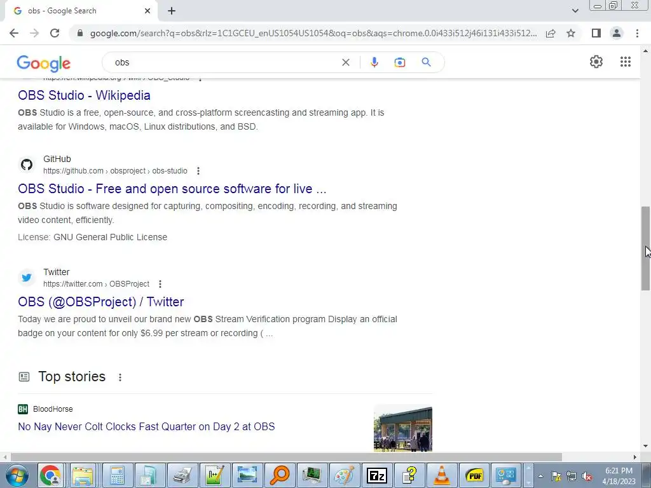Bookmark this page with the star icon

571,33
